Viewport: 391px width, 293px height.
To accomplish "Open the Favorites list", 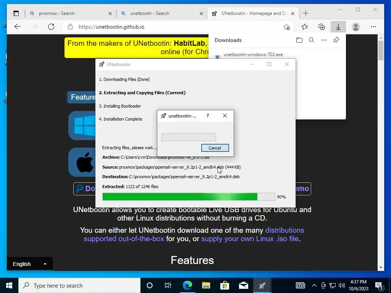I will point(304,27).
